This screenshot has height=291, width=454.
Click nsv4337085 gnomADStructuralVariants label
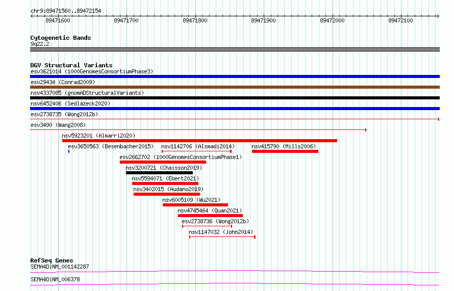(x=87, y=93)
